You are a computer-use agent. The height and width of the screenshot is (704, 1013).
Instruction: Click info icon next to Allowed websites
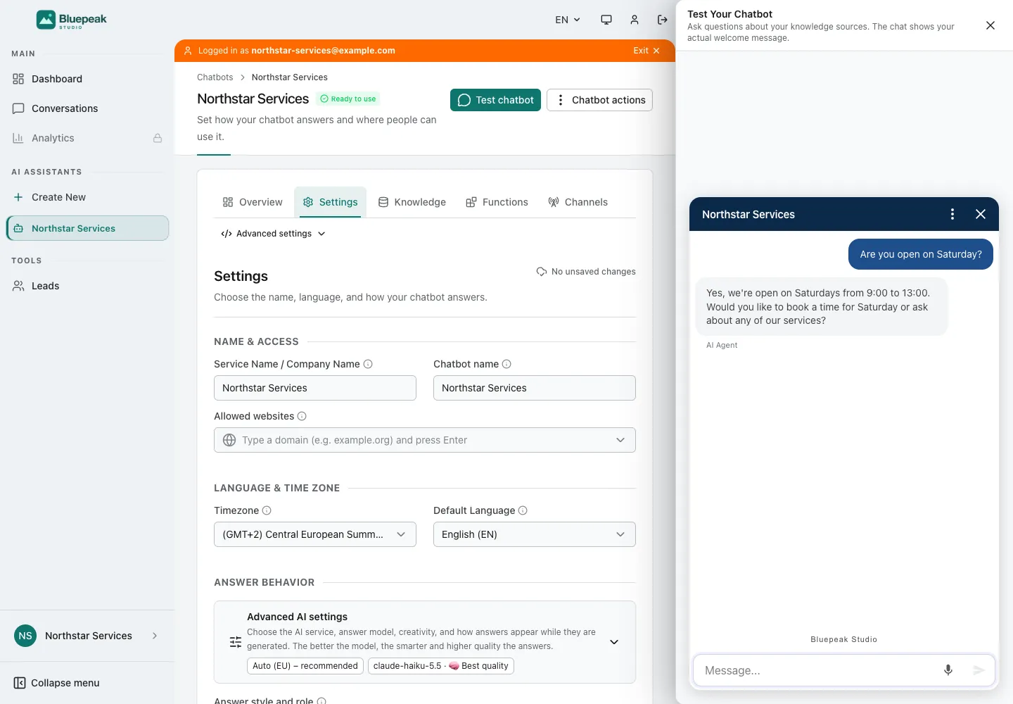[302, 416]
